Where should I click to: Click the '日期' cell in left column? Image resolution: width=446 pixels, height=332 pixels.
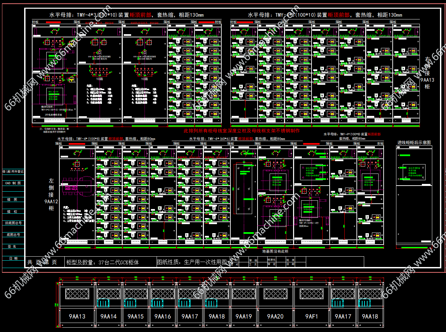coord(13,258)
